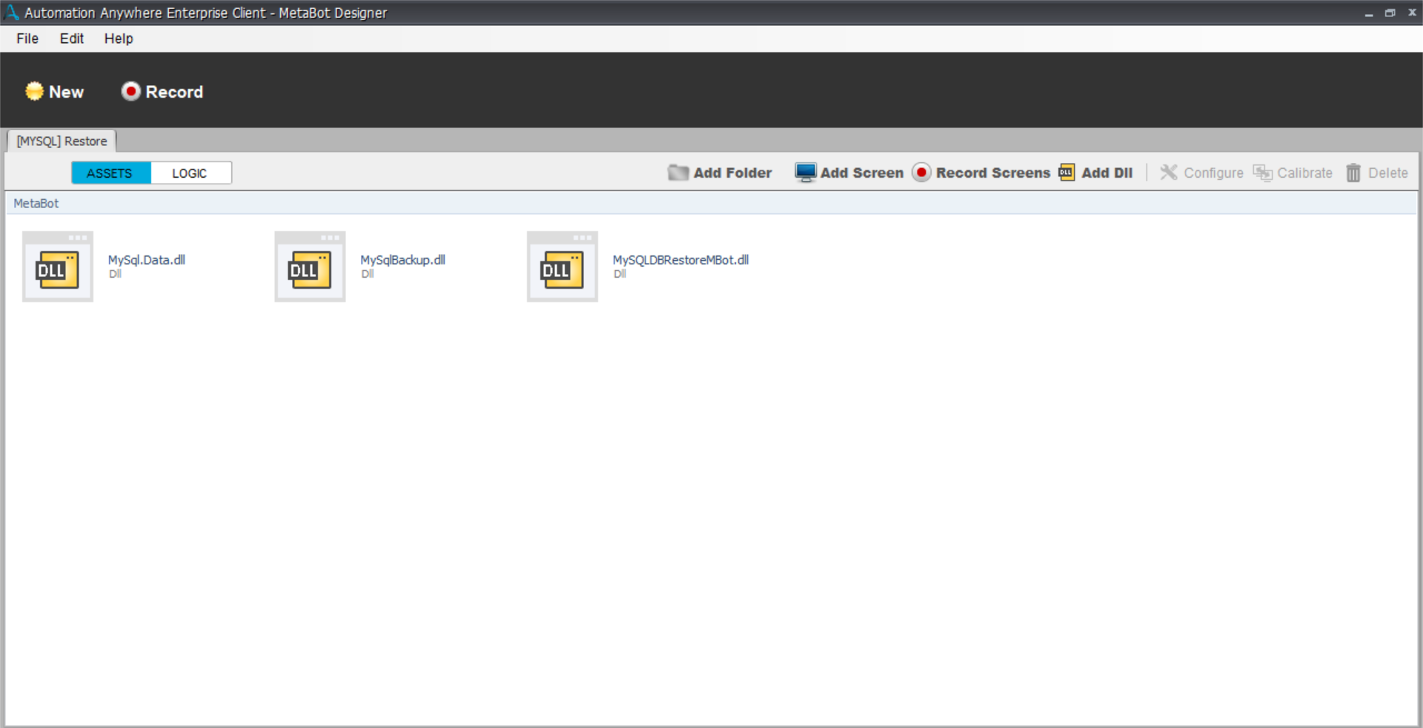Viewport: 1423px width, 728px height.
Task: Click the Delete label
Action: (1387, 173)
